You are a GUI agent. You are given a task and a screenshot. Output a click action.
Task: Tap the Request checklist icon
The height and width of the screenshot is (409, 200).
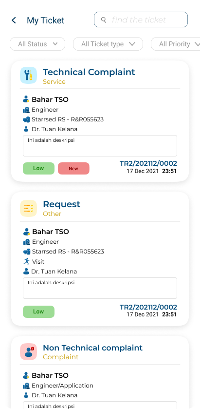click(28, 208)
